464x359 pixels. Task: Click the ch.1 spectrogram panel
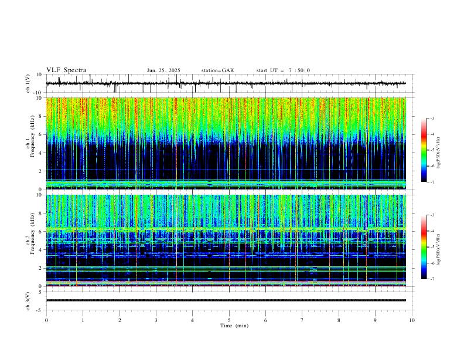tap(226, 143)
